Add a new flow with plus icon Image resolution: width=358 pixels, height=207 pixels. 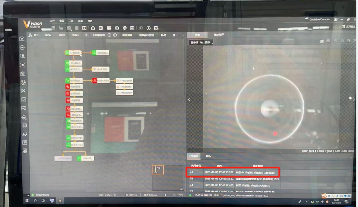[178, 35]
